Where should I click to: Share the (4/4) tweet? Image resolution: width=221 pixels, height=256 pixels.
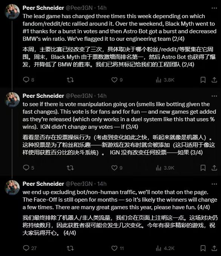[214, 248]
